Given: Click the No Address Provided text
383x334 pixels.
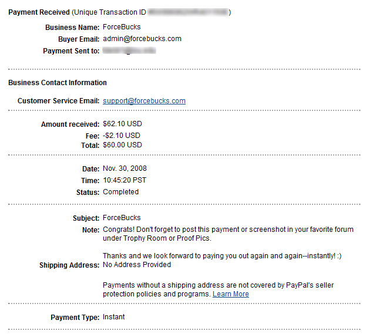Looking at the screenshot, I should pyautogui.click(x=137, y=265).
